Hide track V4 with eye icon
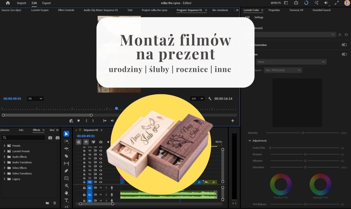The image size is (351, 209). pyautogui.click(x=101, y=170)
